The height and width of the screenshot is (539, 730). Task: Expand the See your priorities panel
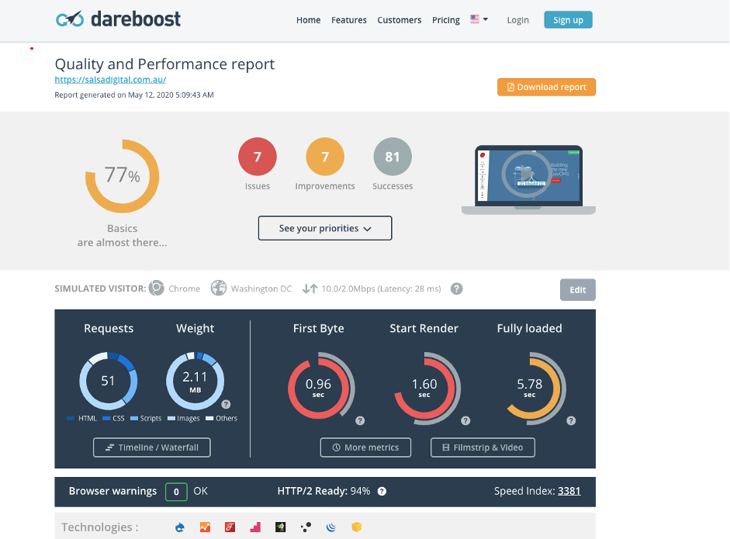coord(324,228)
